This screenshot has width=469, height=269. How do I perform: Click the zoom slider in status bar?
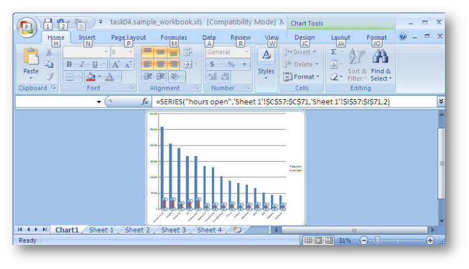[x=377, y=240]
